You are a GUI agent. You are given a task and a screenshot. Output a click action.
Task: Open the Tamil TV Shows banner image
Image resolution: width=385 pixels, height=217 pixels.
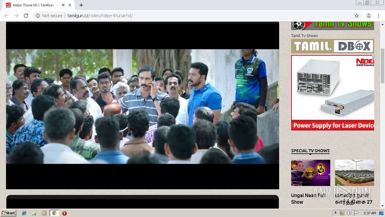(x=333, y=26)
